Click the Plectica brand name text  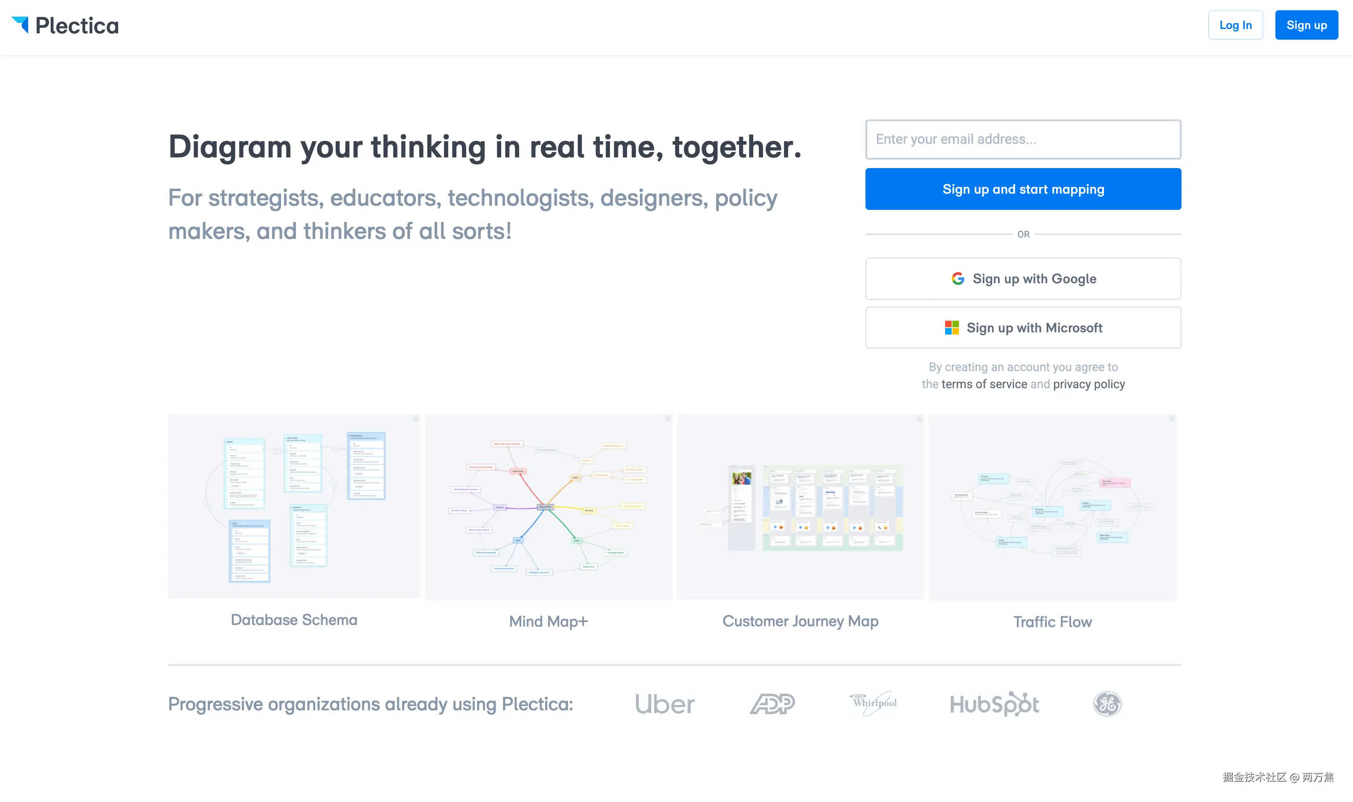coord(77,26)
